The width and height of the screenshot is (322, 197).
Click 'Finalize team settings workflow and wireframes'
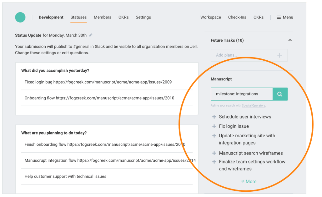pos(252,165)
